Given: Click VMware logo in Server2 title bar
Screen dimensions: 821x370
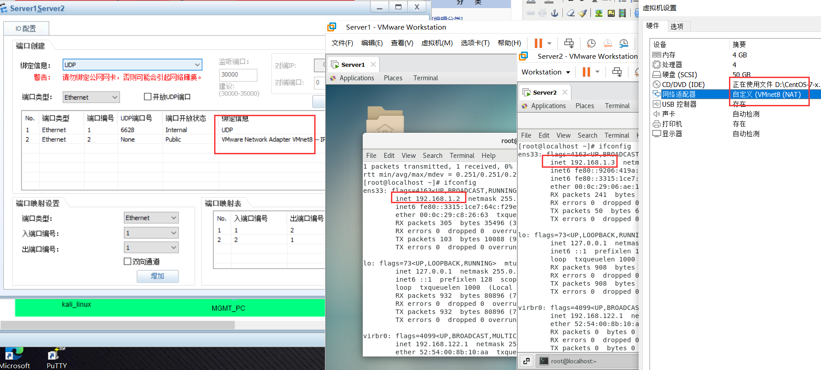Looking at the screenshot, I should coord(523,56).
